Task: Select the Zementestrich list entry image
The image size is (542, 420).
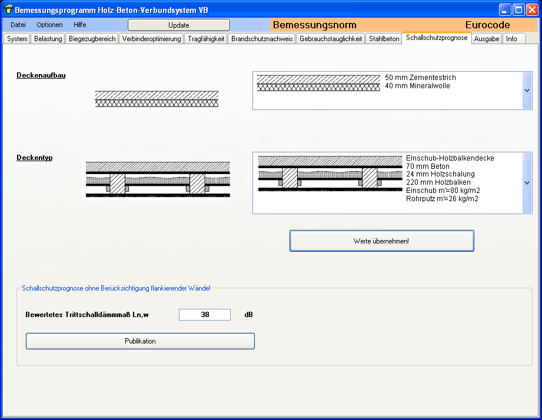Action: click(x=318, y=83)
